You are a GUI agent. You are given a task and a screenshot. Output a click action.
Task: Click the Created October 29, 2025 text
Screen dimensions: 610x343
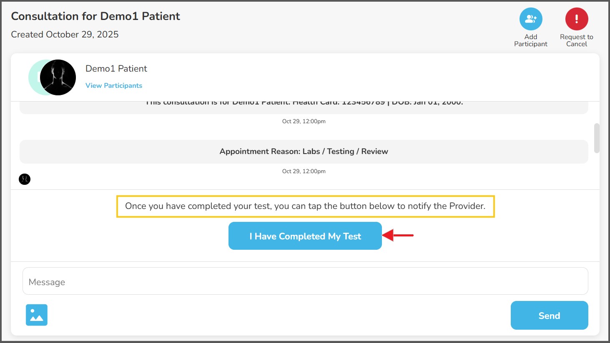(x=65, y=35)
